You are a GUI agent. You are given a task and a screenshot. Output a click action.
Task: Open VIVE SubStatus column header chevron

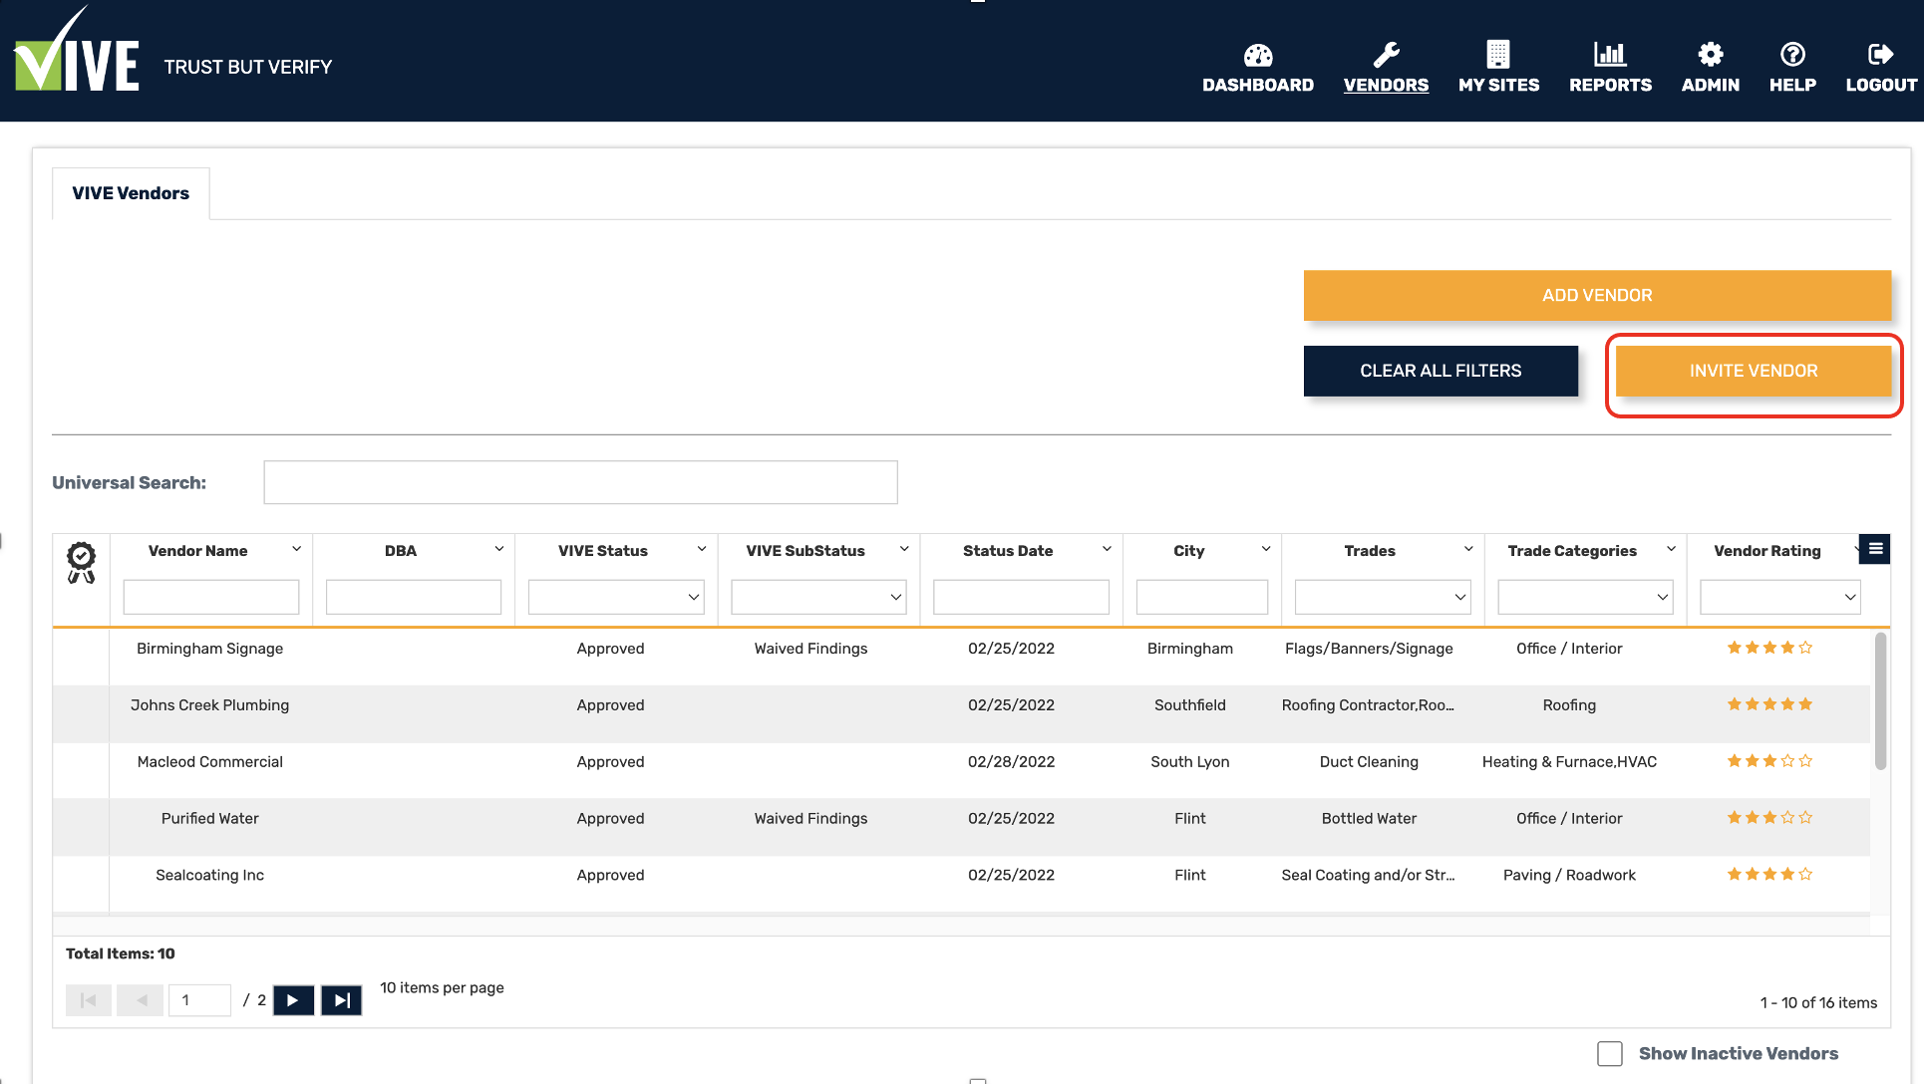(903, 550)
